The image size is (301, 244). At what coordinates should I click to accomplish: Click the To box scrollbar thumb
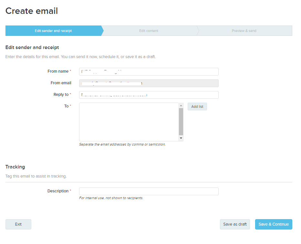point(181,121)
